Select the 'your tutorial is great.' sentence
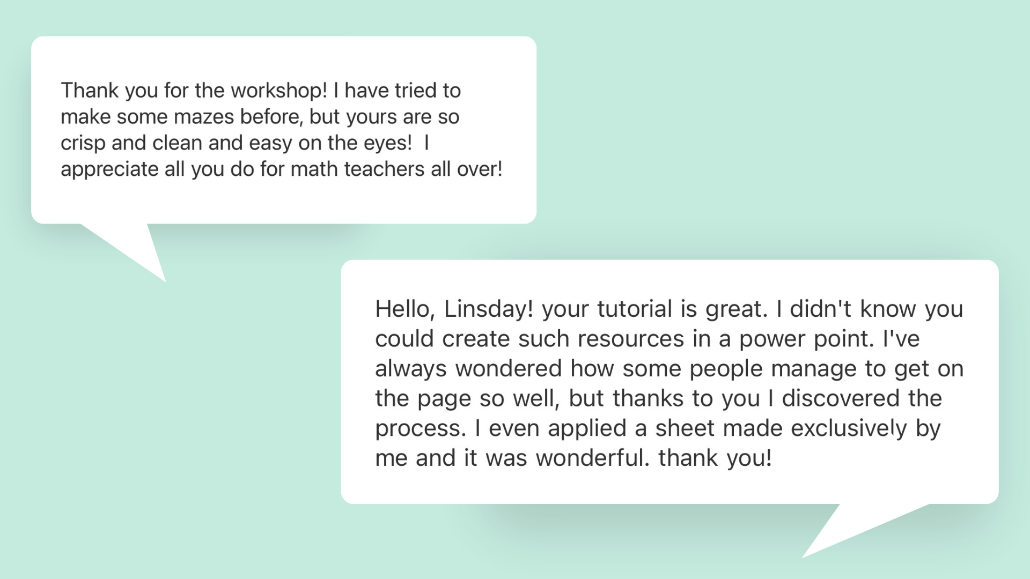This screenshot has width=1030, height=579. coord(655,309)
